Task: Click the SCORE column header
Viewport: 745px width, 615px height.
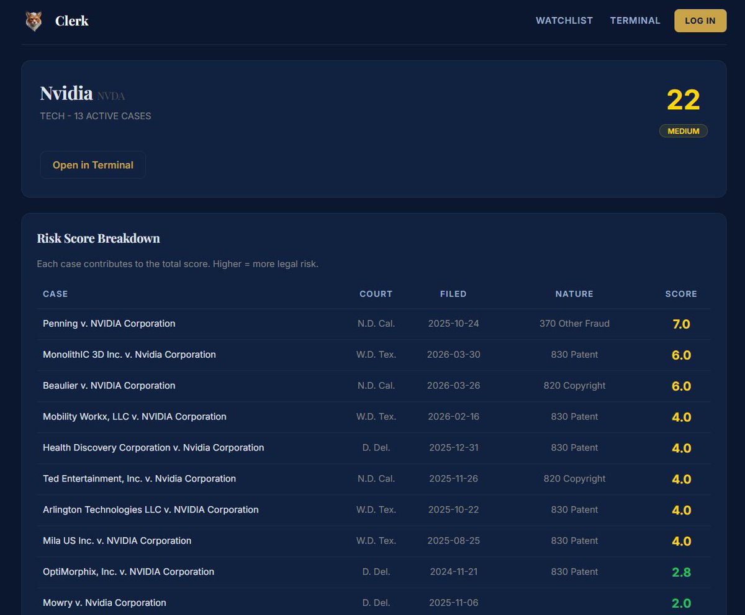Action: tap(681, 294)
